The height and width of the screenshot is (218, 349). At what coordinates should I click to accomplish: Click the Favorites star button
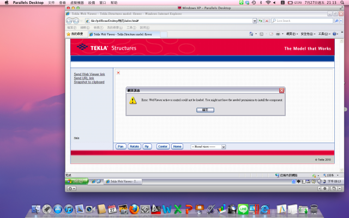[75, 34]
